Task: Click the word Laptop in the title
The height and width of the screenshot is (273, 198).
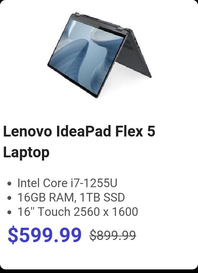Action: [26, 152]
